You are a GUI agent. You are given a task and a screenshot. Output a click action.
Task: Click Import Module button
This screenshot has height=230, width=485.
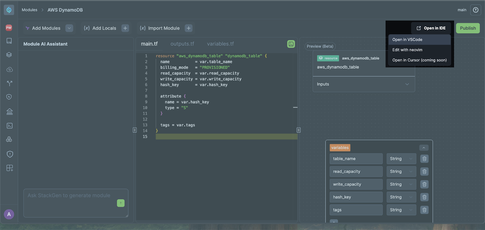pos(160,28)
